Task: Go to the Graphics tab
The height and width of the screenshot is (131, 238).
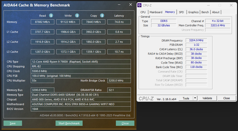Action: pyautogui.click(x=193, y=12)
